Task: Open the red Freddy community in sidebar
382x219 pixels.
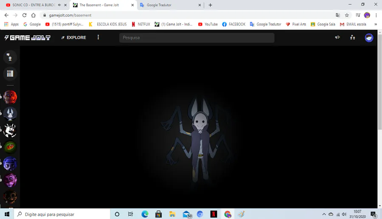Action: pos(10,97)
